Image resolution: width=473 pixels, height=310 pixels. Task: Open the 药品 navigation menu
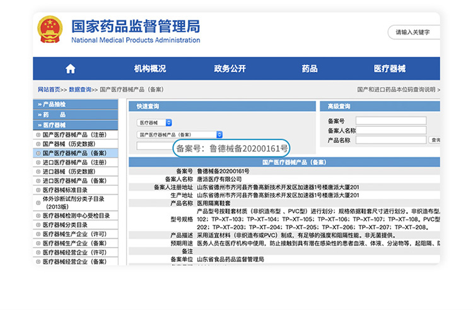(x=310, y=69)
